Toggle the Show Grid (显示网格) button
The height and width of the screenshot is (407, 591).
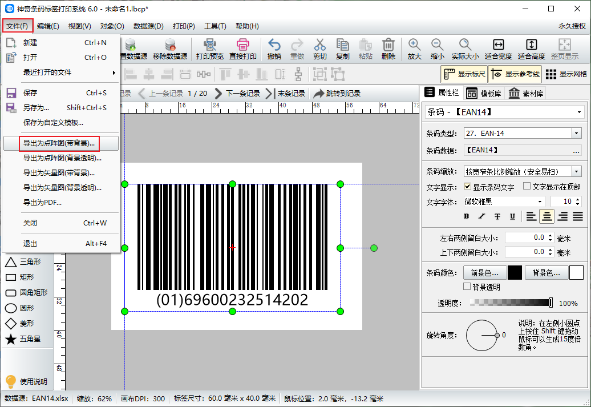(x=566, y=74)
